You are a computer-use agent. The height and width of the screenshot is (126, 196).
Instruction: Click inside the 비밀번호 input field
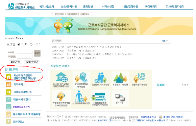pos(25,57)
